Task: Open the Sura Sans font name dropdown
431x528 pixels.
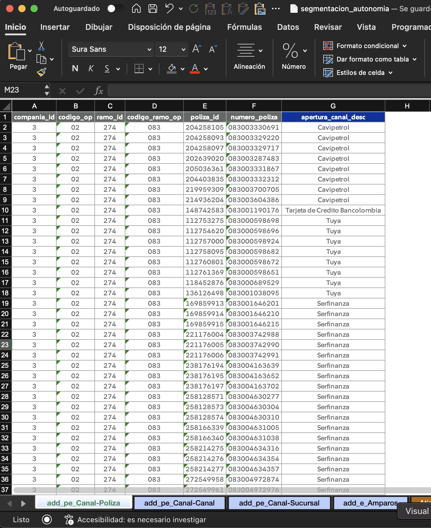Action: coord(111,49)
